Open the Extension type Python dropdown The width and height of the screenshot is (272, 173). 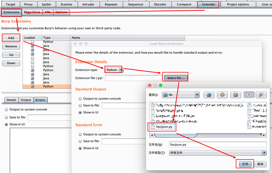[114, 70]
